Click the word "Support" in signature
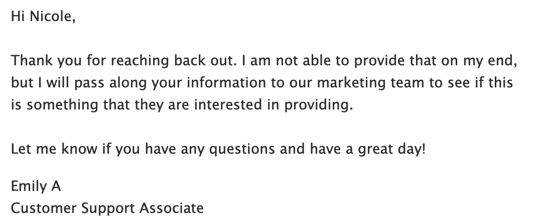Screen dimensions: 544x224 108,208
